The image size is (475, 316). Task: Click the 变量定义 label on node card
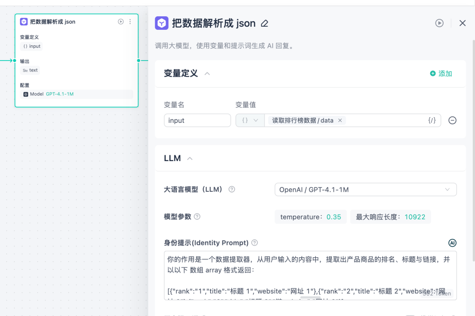click(x=29, y=37)
